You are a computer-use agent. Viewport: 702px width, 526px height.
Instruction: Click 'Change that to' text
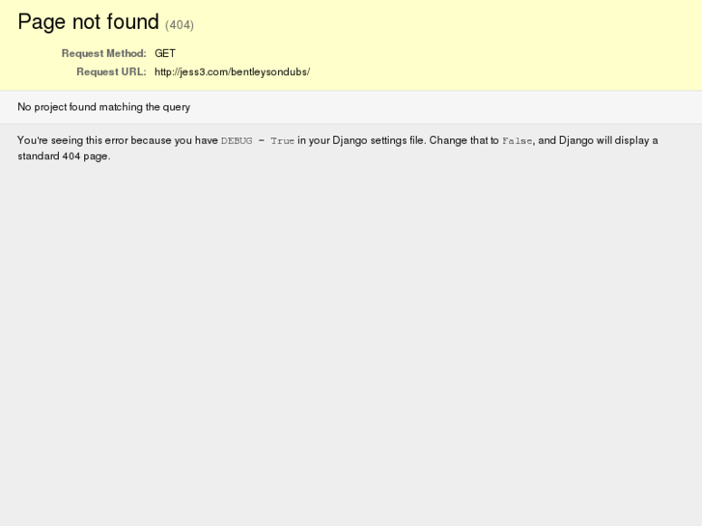pyautogui.click(x=463, y=141)
